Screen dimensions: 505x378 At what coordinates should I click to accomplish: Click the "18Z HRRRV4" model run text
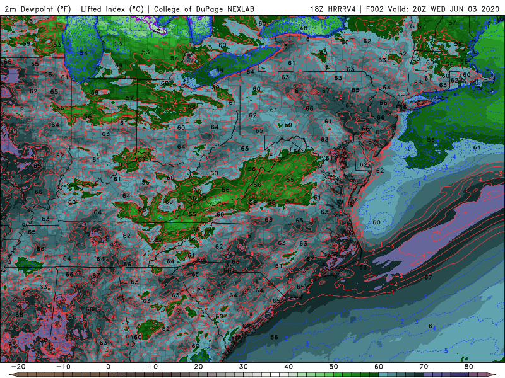333,9
